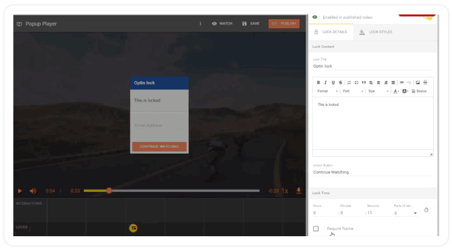Click the stopwatch icon beside Lock Time
The height and width of the screenshot is (249, 452).
426,210
